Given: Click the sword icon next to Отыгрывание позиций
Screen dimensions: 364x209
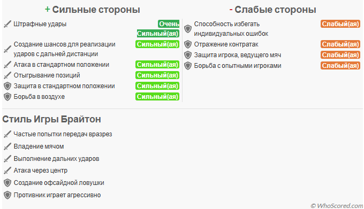Looking at the screenshot, I should (x=7, y=75).
